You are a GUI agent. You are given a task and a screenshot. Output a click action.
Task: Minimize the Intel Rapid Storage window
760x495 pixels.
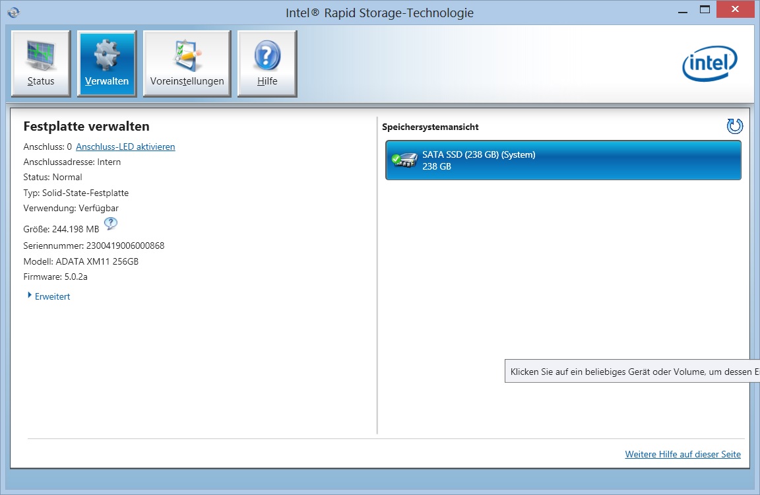tap(683, 11)
